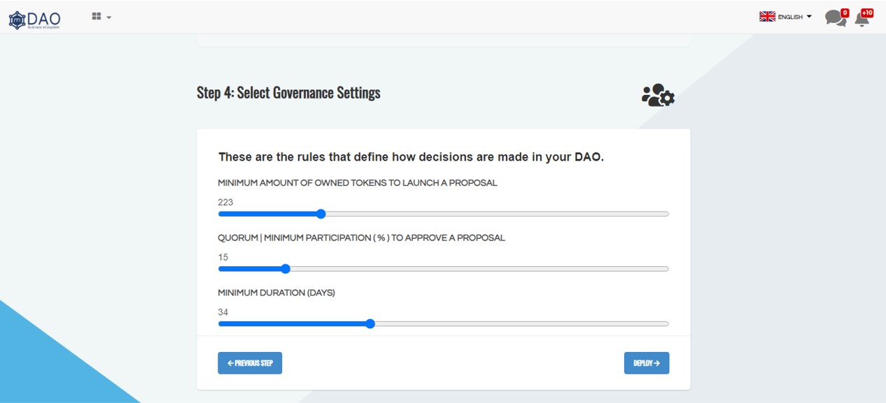The image size is (886, 403).
Task: Open the apps grid menu icon
Action: (97, 16)
